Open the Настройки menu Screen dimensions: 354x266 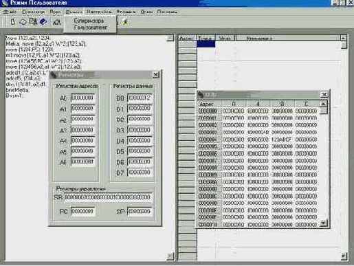(99, 12)
